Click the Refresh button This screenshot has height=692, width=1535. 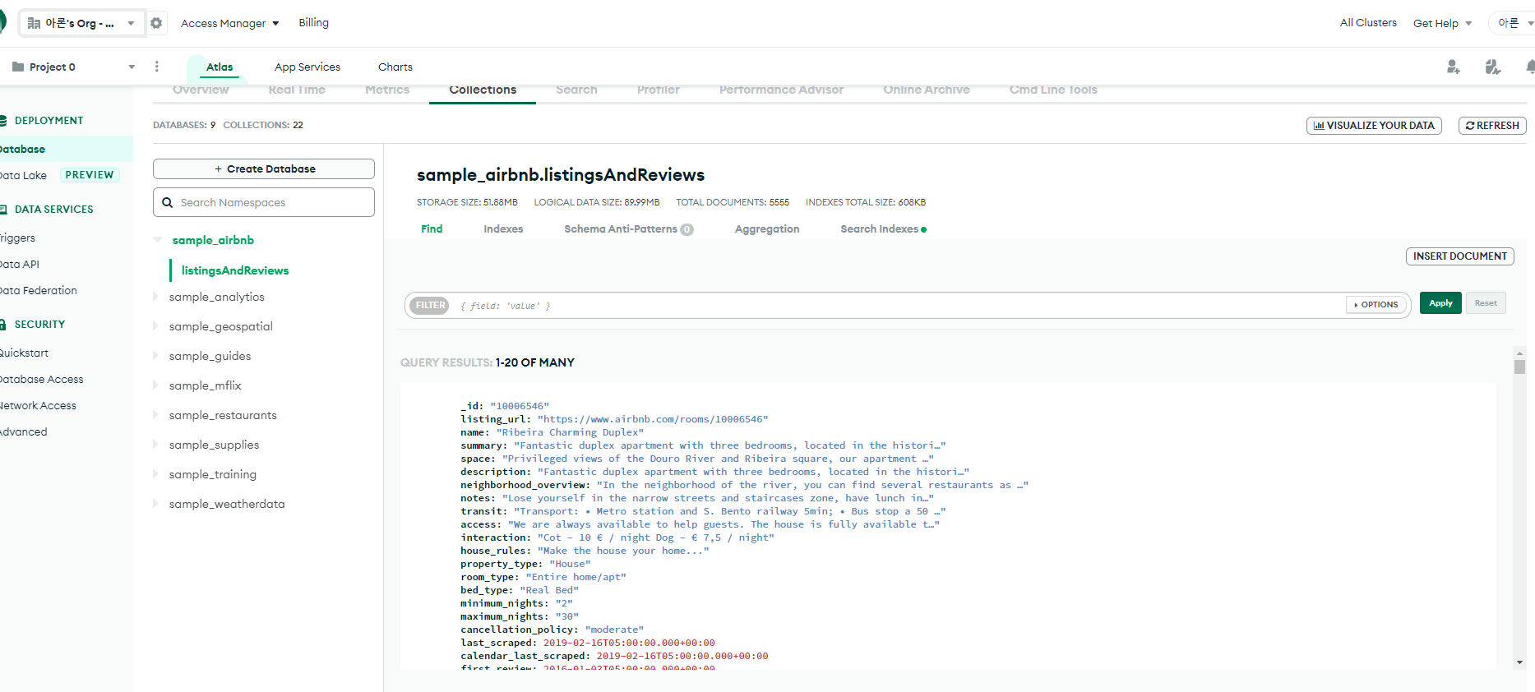point(1492,126)
